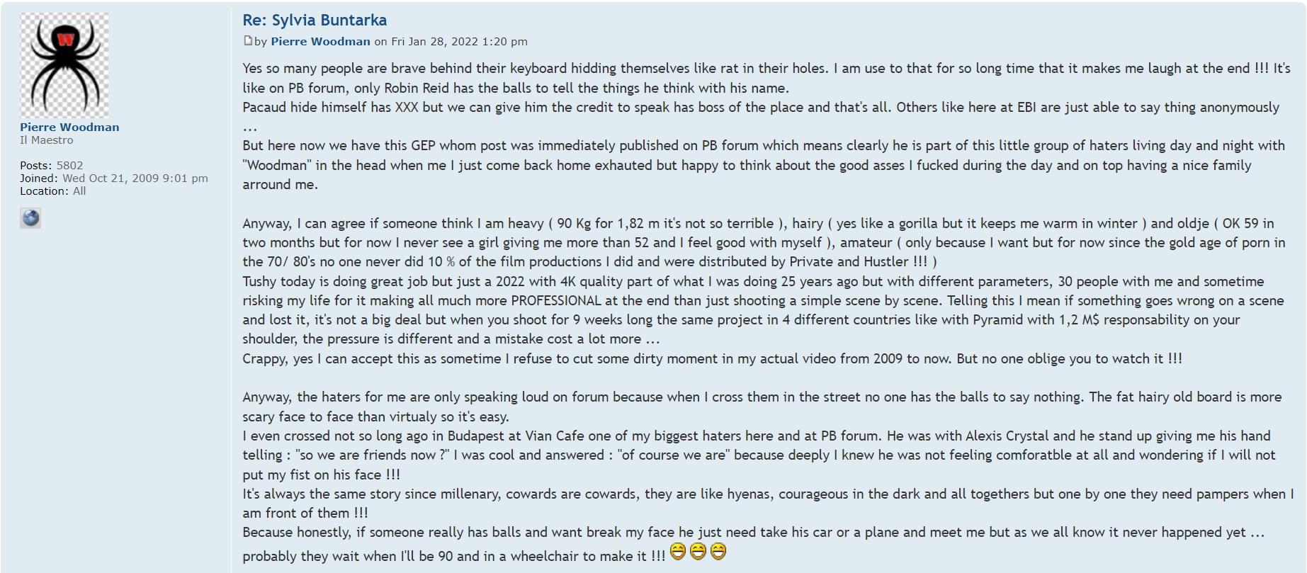Open Pierre Woodman's profile from the byline
The width and height of the screenshot is (1307, 573).
(320, 41)
